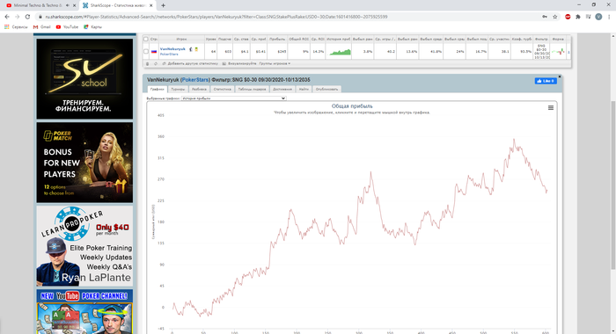Click the red adblock extension icon

pos(568,17)
